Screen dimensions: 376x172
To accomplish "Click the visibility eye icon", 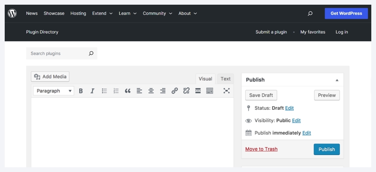I will tap(248, 121).
